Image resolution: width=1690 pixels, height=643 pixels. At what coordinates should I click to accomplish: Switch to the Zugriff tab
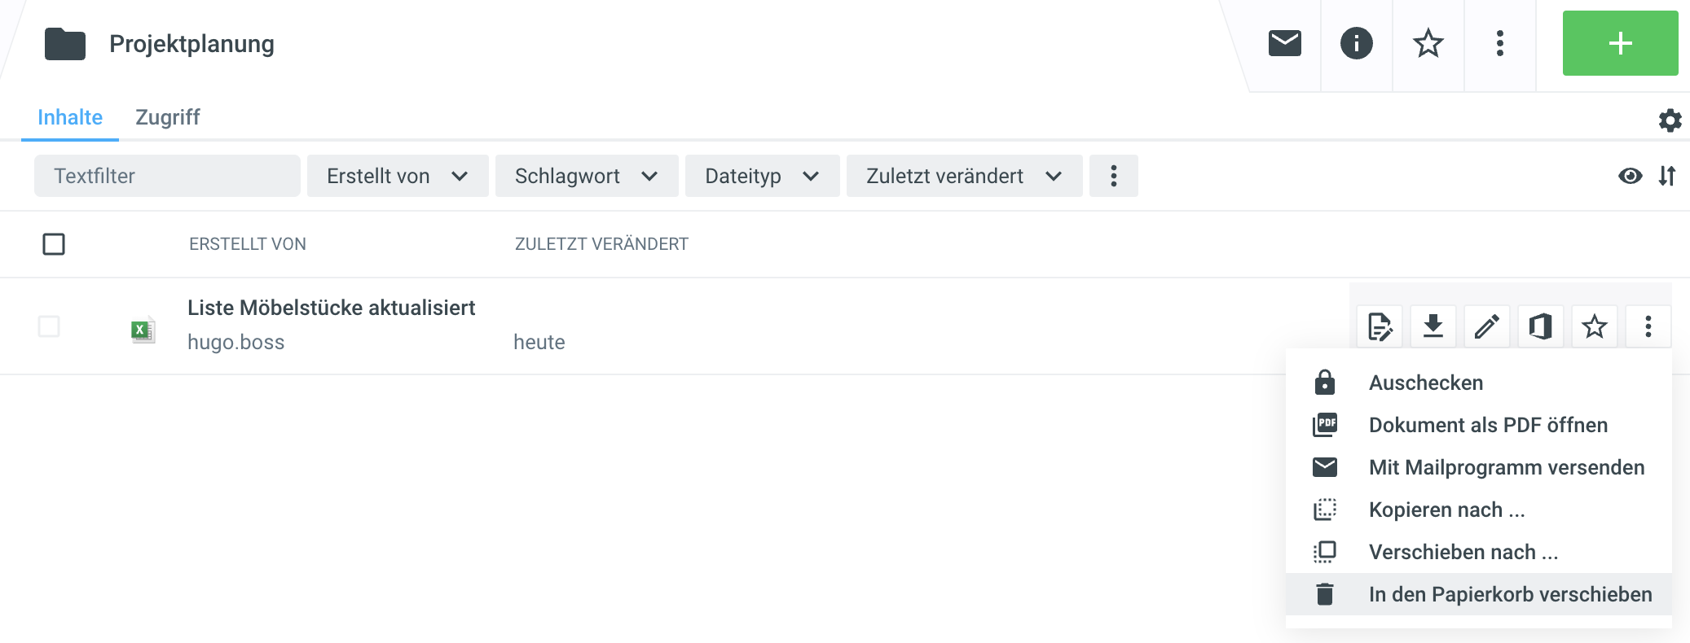coord(167,117)
